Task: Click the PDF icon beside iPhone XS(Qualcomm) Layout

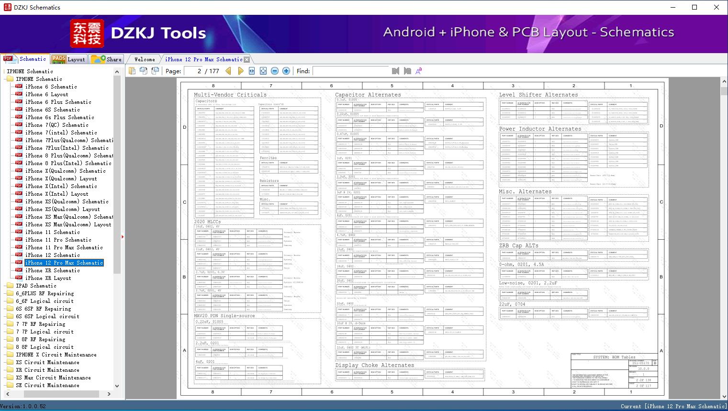Action: (x=19, y=209)
